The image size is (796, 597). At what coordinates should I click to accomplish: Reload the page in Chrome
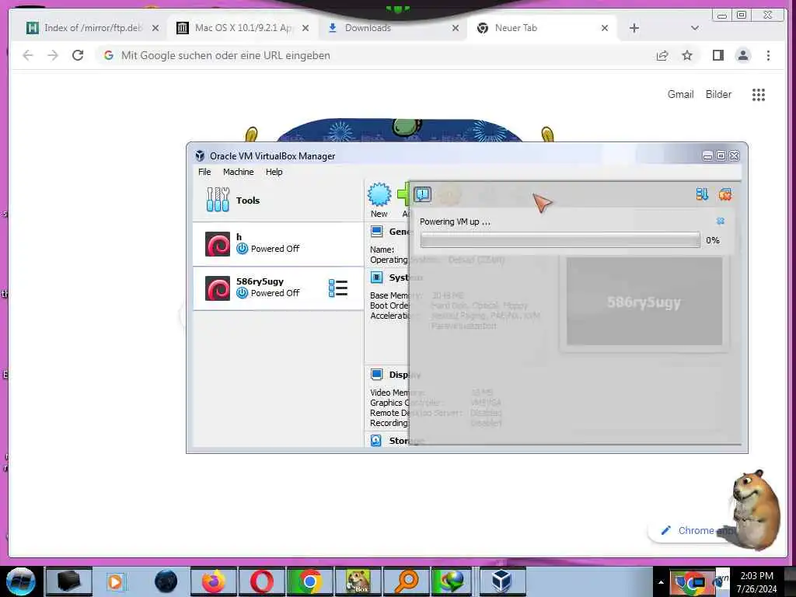[x=78, y=55]
